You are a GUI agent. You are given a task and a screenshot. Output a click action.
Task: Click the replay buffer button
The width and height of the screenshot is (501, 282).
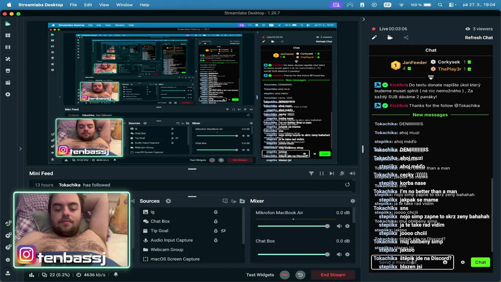point(300,275)
